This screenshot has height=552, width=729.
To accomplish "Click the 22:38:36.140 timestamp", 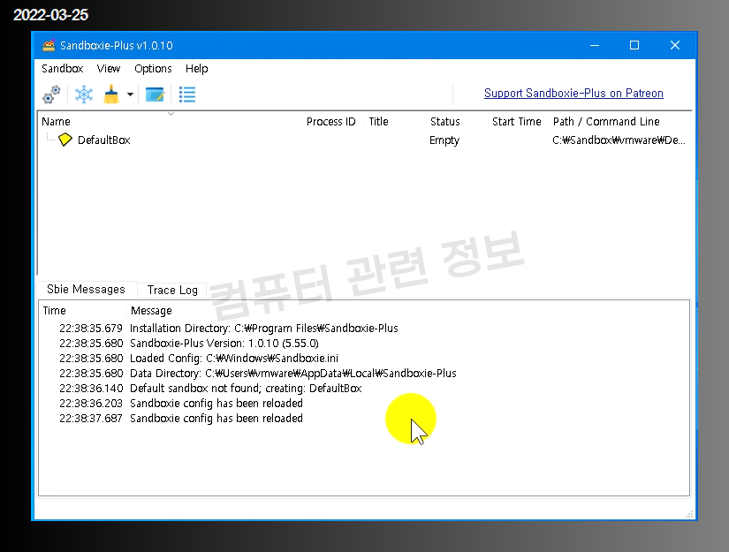I will click(91, 388).
